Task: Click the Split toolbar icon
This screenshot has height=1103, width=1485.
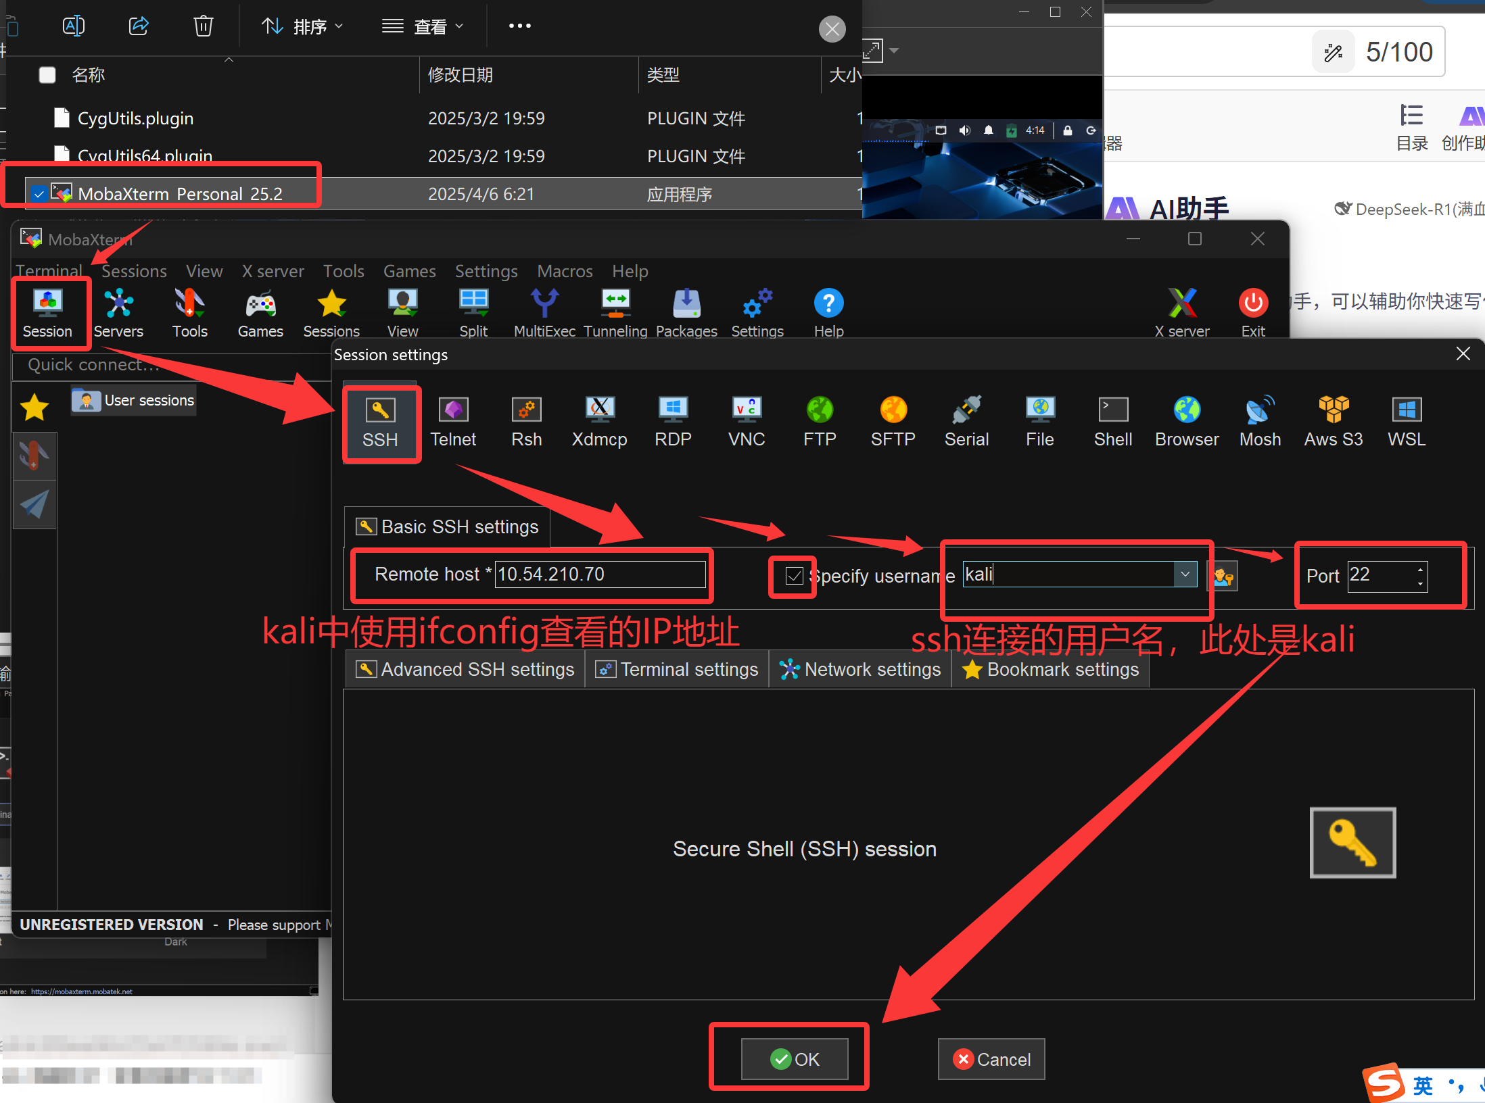Action: 473,314
